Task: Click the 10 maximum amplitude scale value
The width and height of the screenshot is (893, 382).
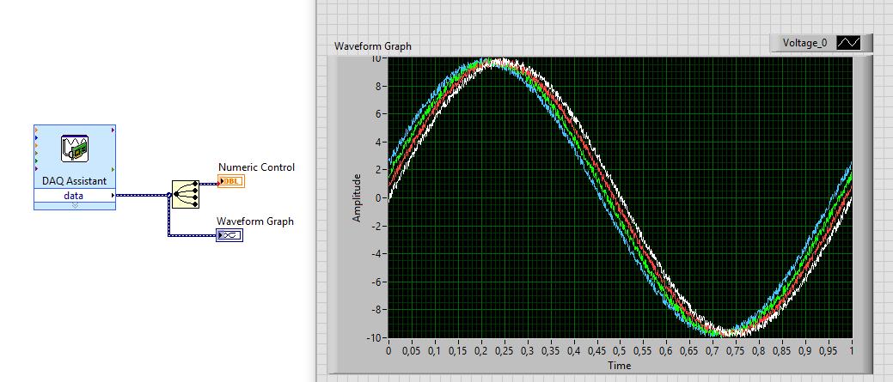Action: coord(376,58)
